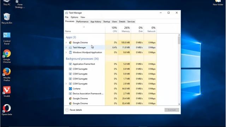
Task: Maximize the Task Manager window
Action: [169, 13]
